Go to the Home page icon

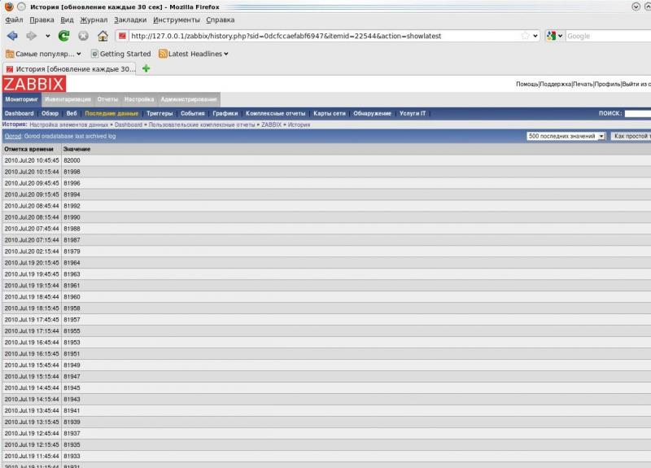pyautogui.click(x=103, y=36)
